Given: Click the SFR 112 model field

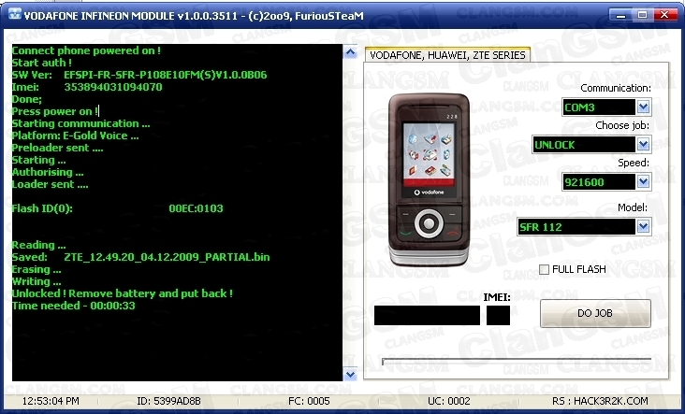Looking at the screenshot, I should (x=576, y=226).
